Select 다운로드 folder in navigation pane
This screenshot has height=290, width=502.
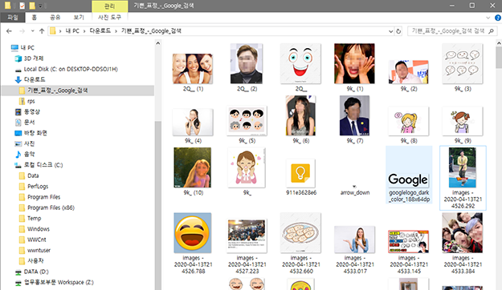[x=35, y=79]
